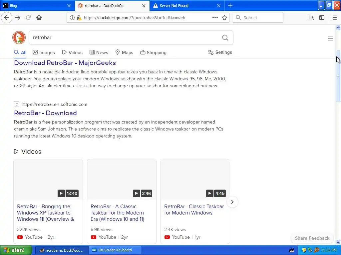Open the Firefox home page icon
341x255 pixels.
click(x=39, y=18)
